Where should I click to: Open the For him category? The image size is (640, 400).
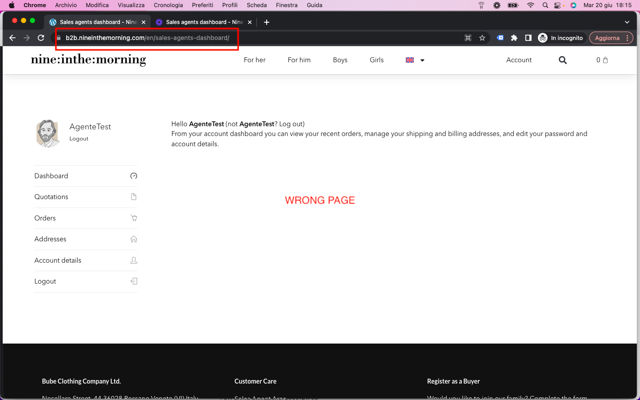tap(299, 60)
